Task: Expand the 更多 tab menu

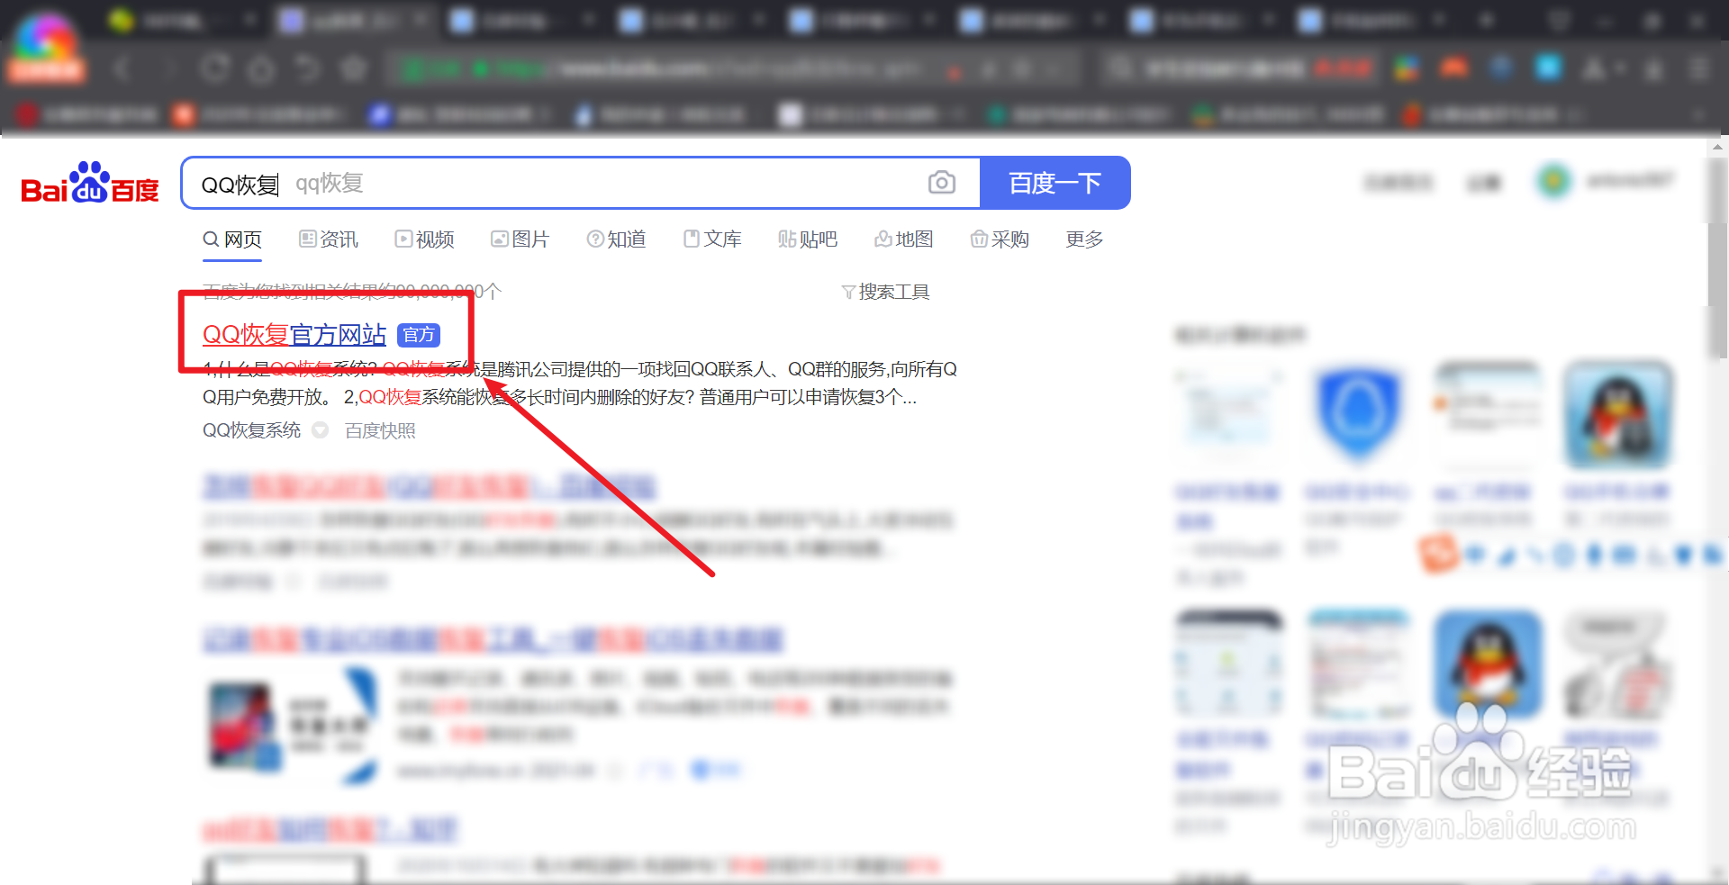Action: [1084, 239]
